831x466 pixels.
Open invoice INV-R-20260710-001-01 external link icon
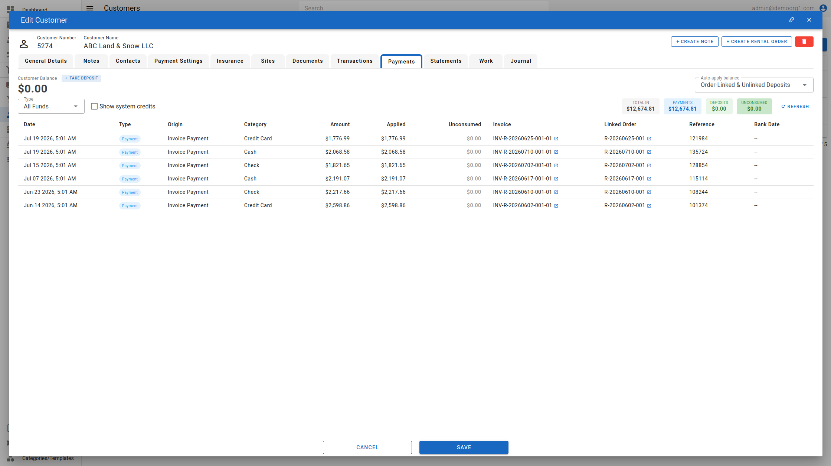tap(556, 152)
